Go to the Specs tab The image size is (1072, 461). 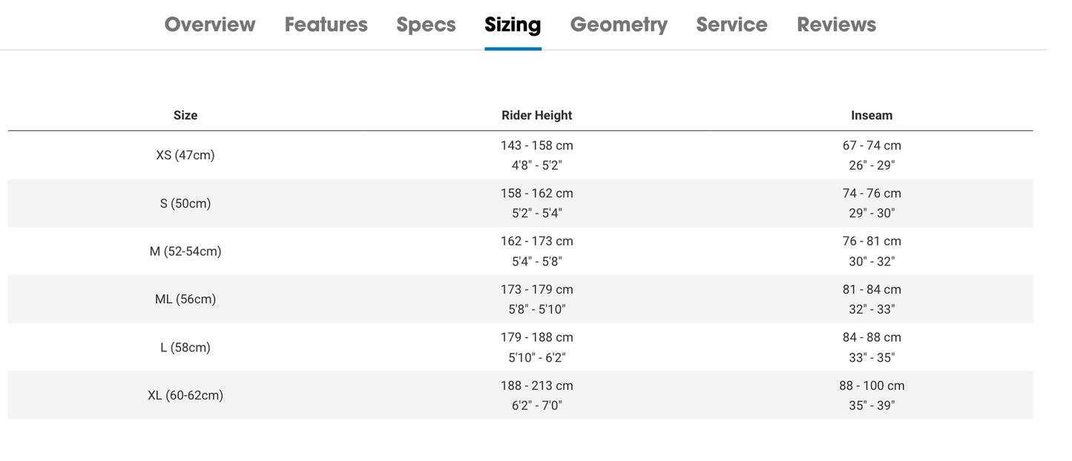426,24
